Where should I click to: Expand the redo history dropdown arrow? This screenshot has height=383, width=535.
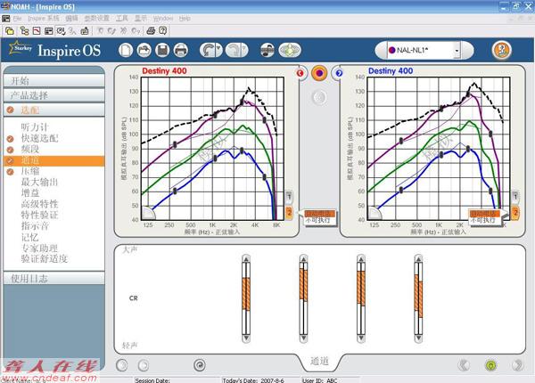244,50
